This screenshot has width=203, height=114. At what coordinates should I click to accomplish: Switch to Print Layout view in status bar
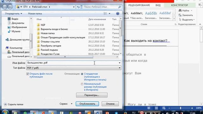(156, 108)
